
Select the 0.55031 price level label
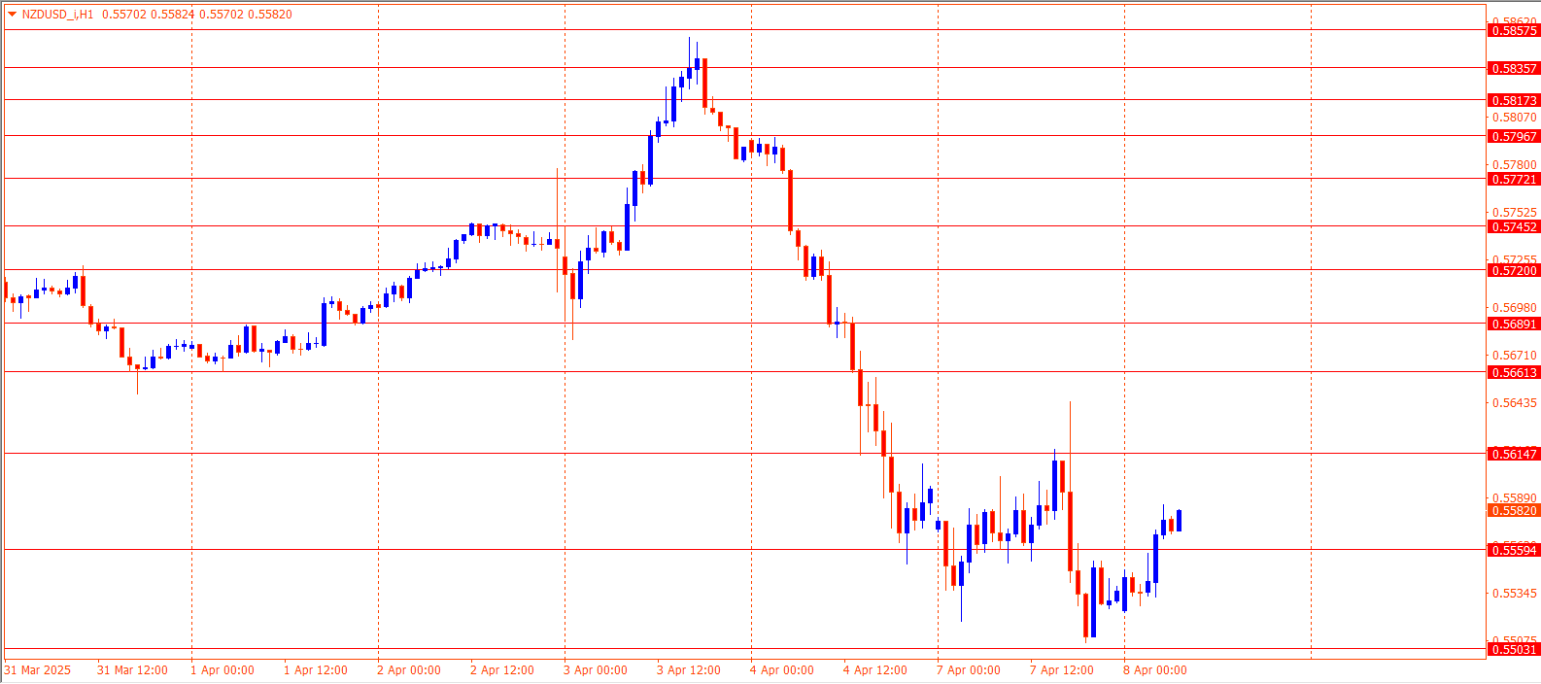(x=1514, y=650)
